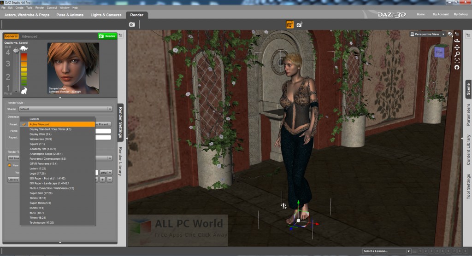Open the File menu
The width and height of the screenshot is (472, 256).
click(3, 7)
